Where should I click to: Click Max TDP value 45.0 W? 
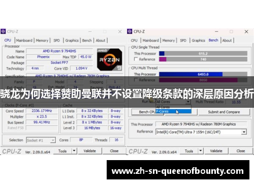(86, 57)
